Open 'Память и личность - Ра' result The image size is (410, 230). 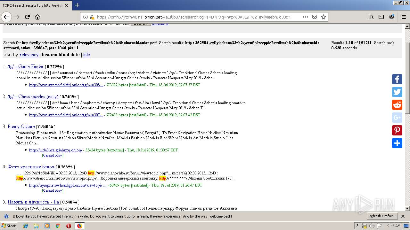click(x=33, y=202)
